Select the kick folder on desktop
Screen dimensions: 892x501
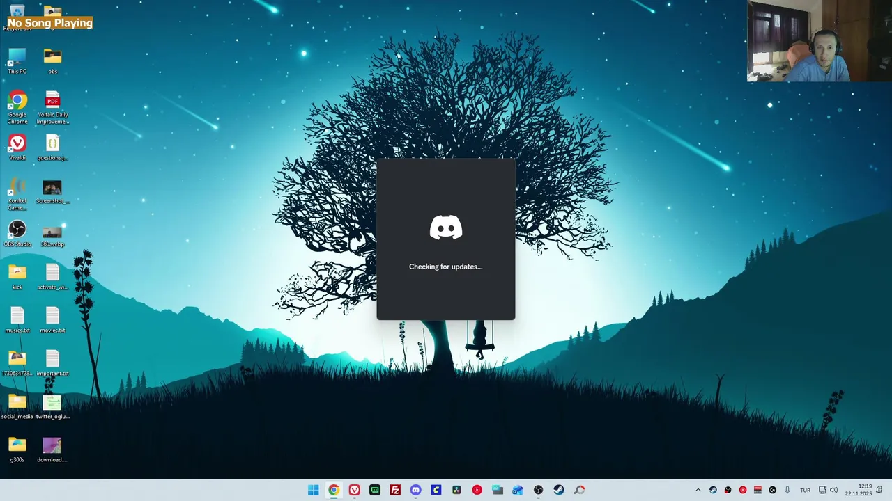click(17, 277)
